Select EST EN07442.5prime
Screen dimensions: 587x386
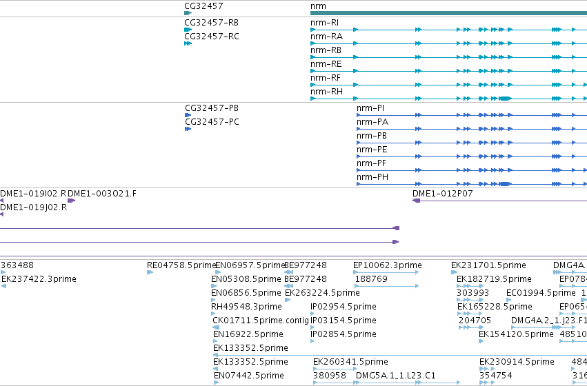click(x=249, y=376)
